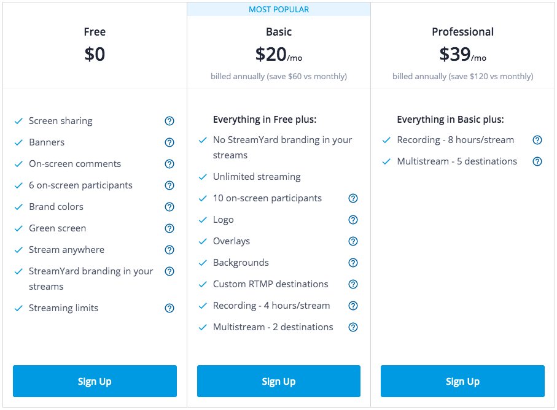Image resolution: width=557 pixels, height=410 pixels.
Task: Click help icon next to Screen sharing
Action: pyautogui.click(x=169, y=121)
